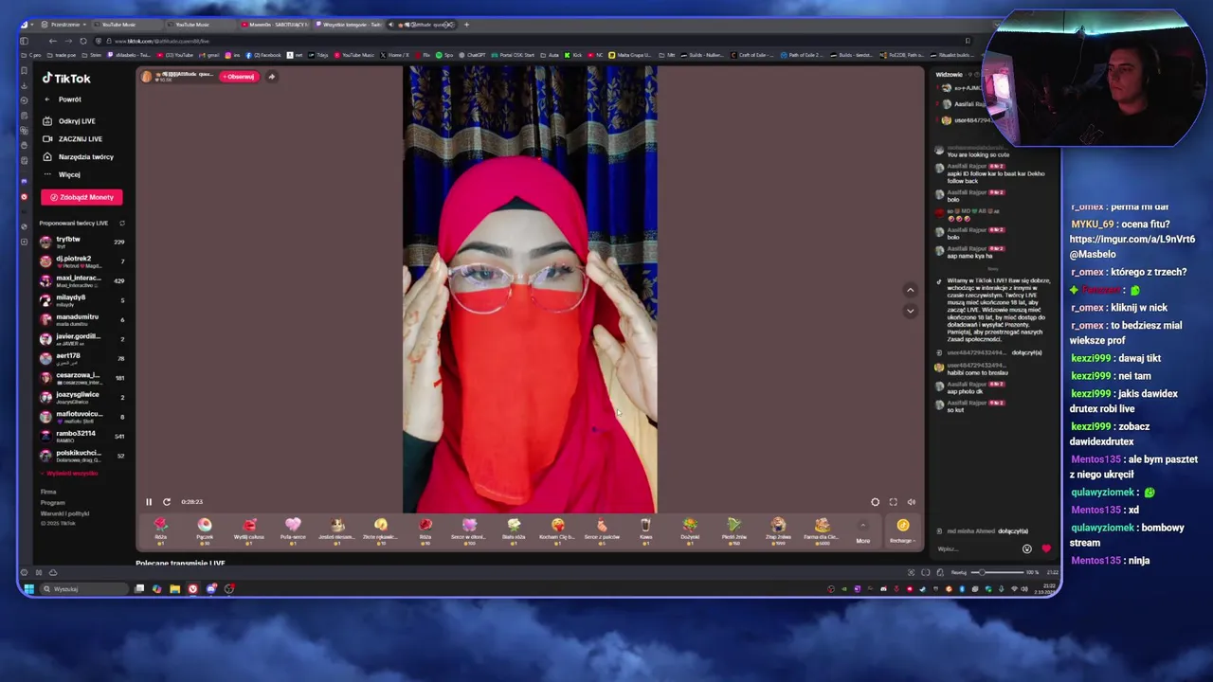Send the Kawa gift

point(645,530)
